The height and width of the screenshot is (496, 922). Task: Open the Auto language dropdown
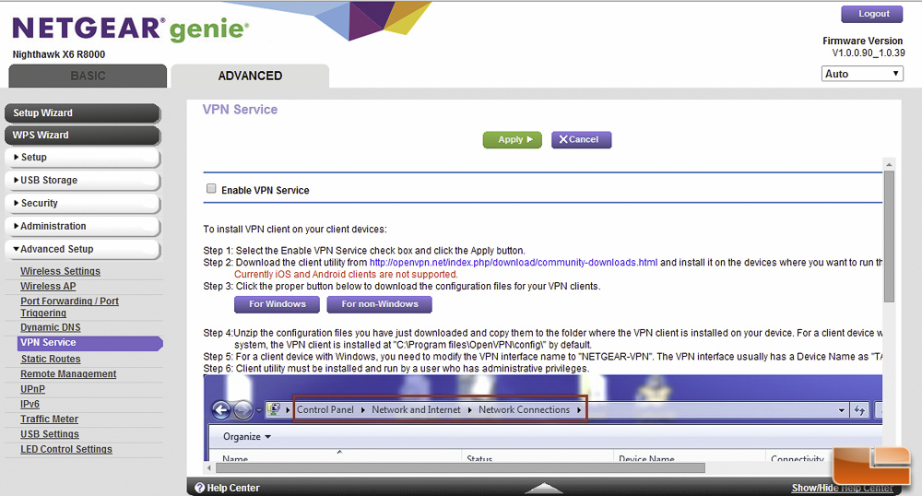(x=862, y=74)
